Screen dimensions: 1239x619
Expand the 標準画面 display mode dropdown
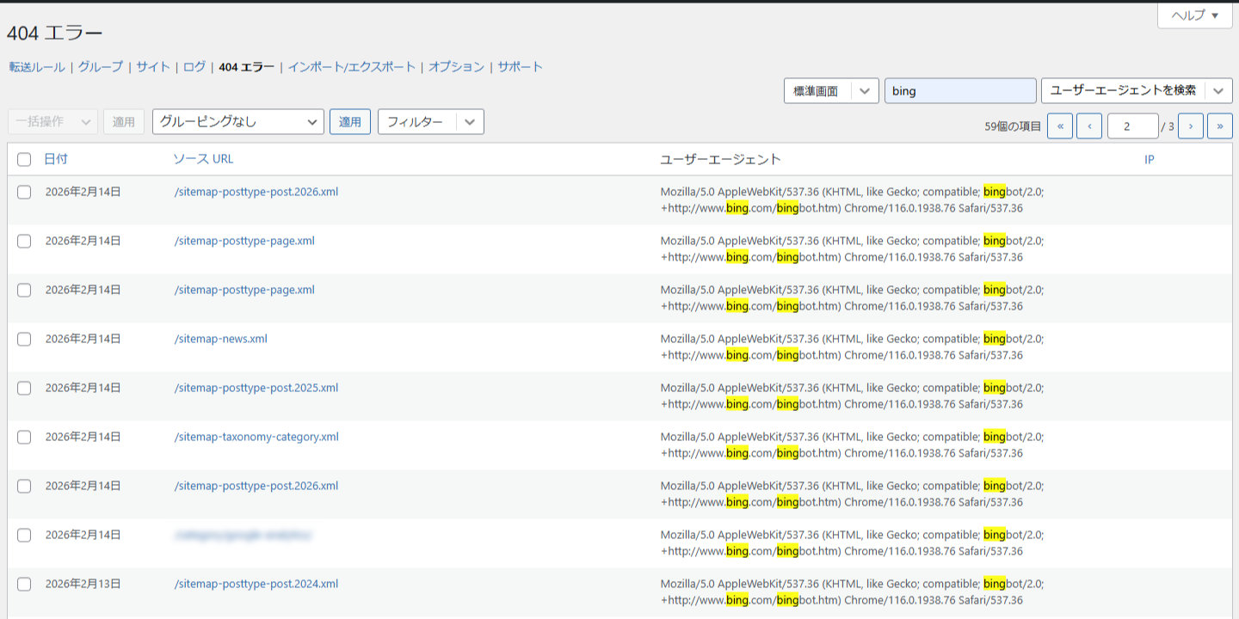[x=866, y=91]
